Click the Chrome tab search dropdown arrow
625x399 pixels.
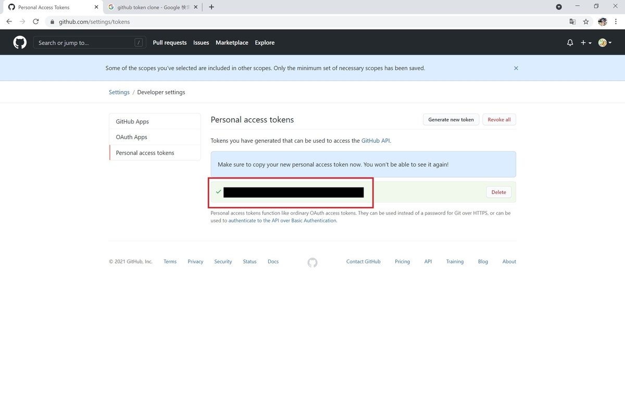559,7
